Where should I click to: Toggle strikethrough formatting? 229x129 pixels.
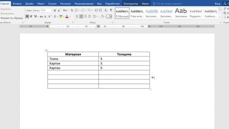click(x=42, y=16)
